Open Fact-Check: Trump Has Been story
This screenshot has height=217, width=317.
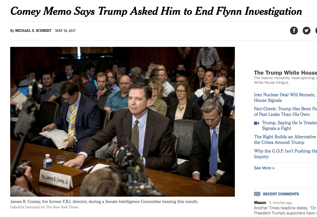coord(285,112)
